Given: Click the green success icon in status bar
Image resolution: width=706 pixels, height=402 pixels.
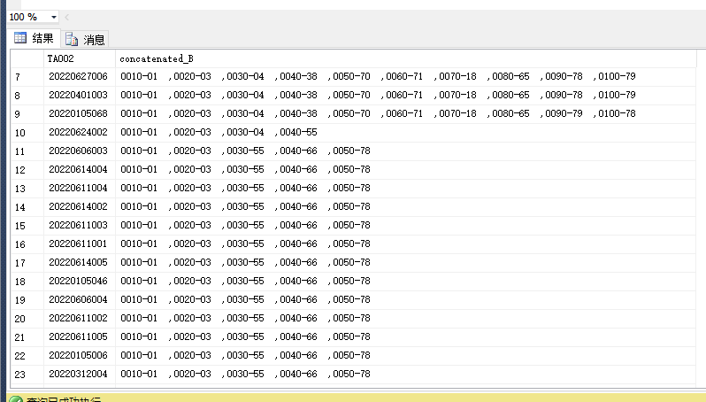Looking at the screenshot, I should [16, 399].
